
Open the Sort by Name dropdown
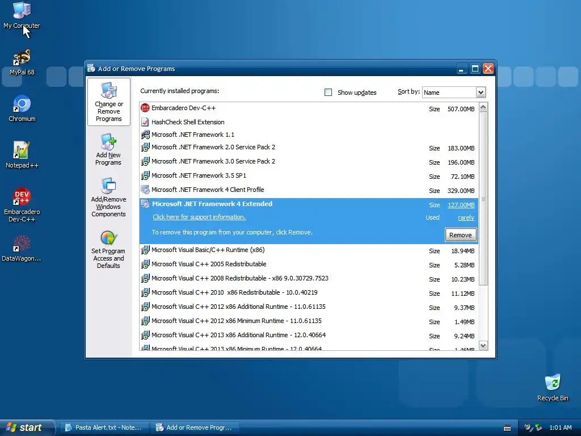tap(481, 93)
